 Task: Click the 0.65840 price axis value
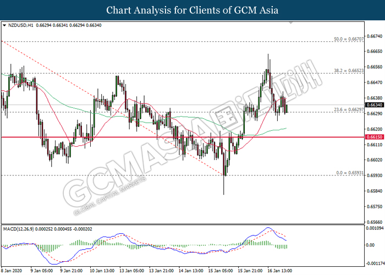pyautogui.click(x=375, y=191)
